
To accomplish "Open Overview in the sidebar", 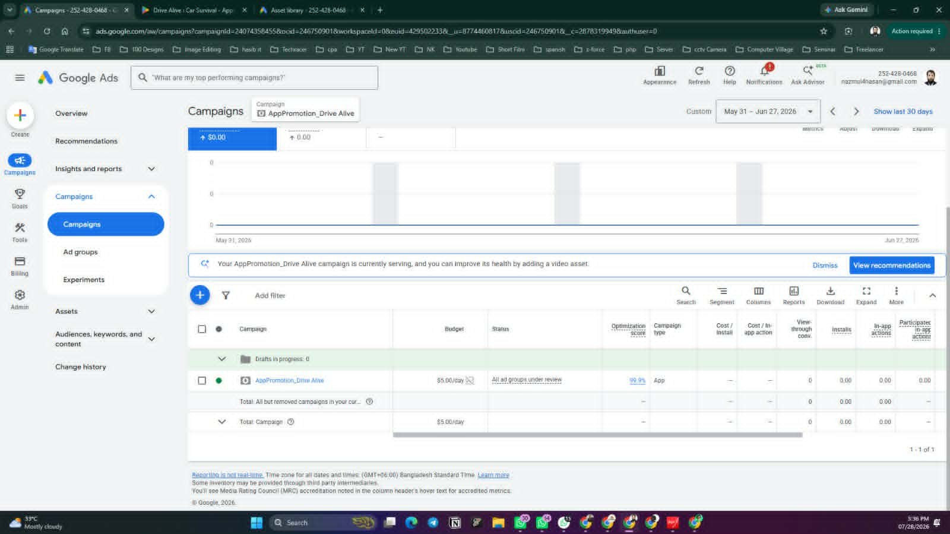I will tap(71, 113).
